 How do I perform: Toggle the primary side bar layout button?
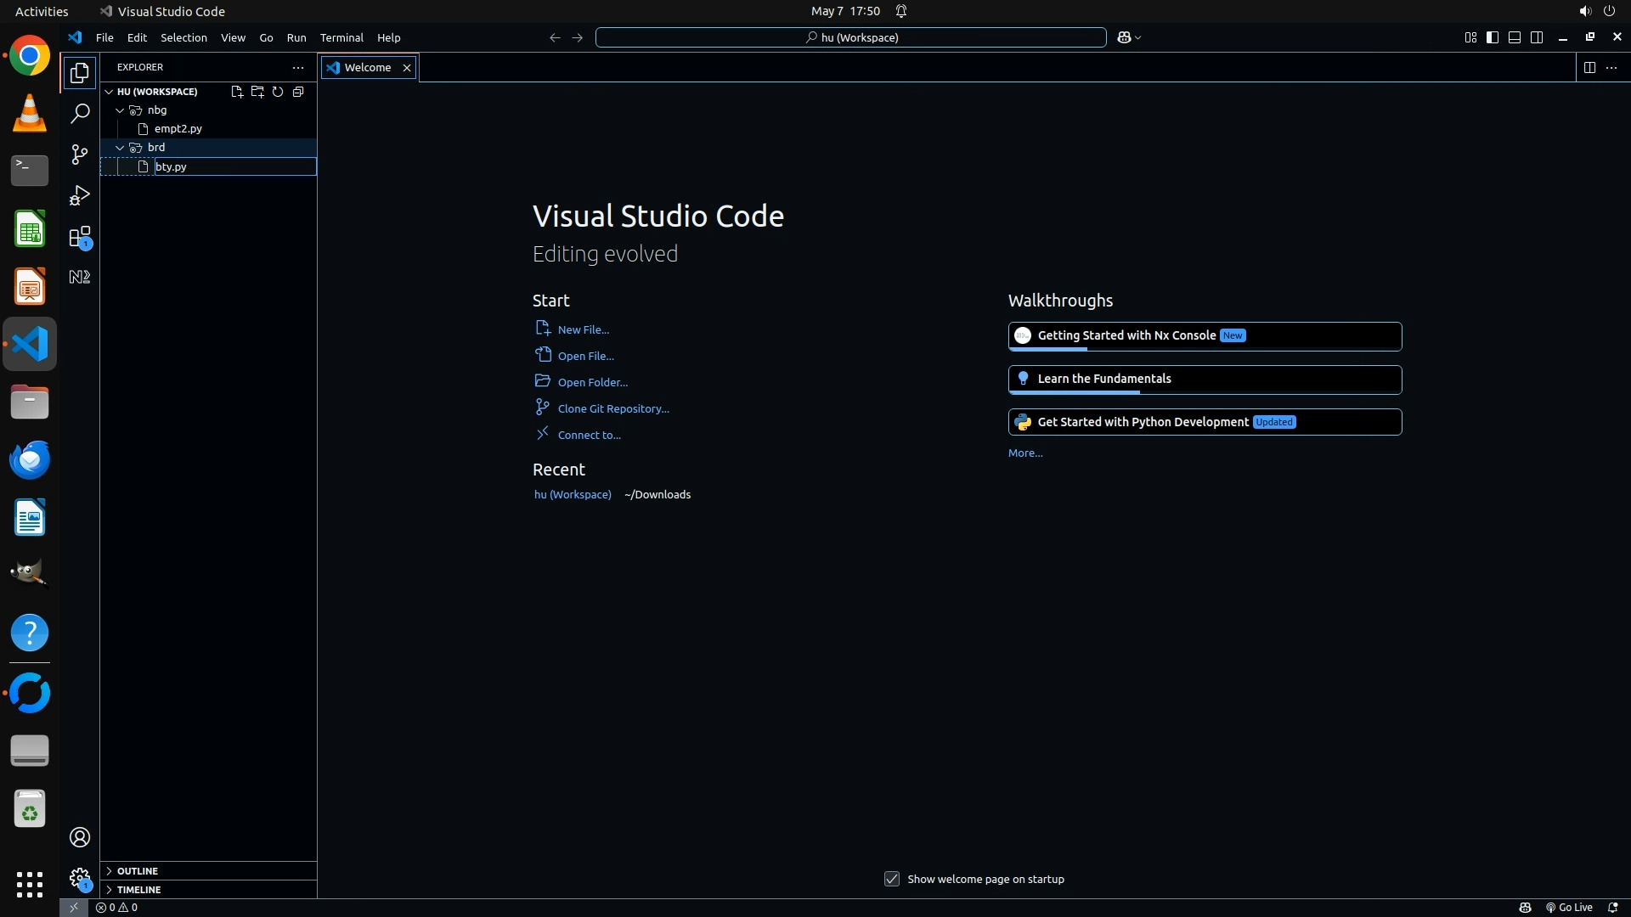[1493, 37]
